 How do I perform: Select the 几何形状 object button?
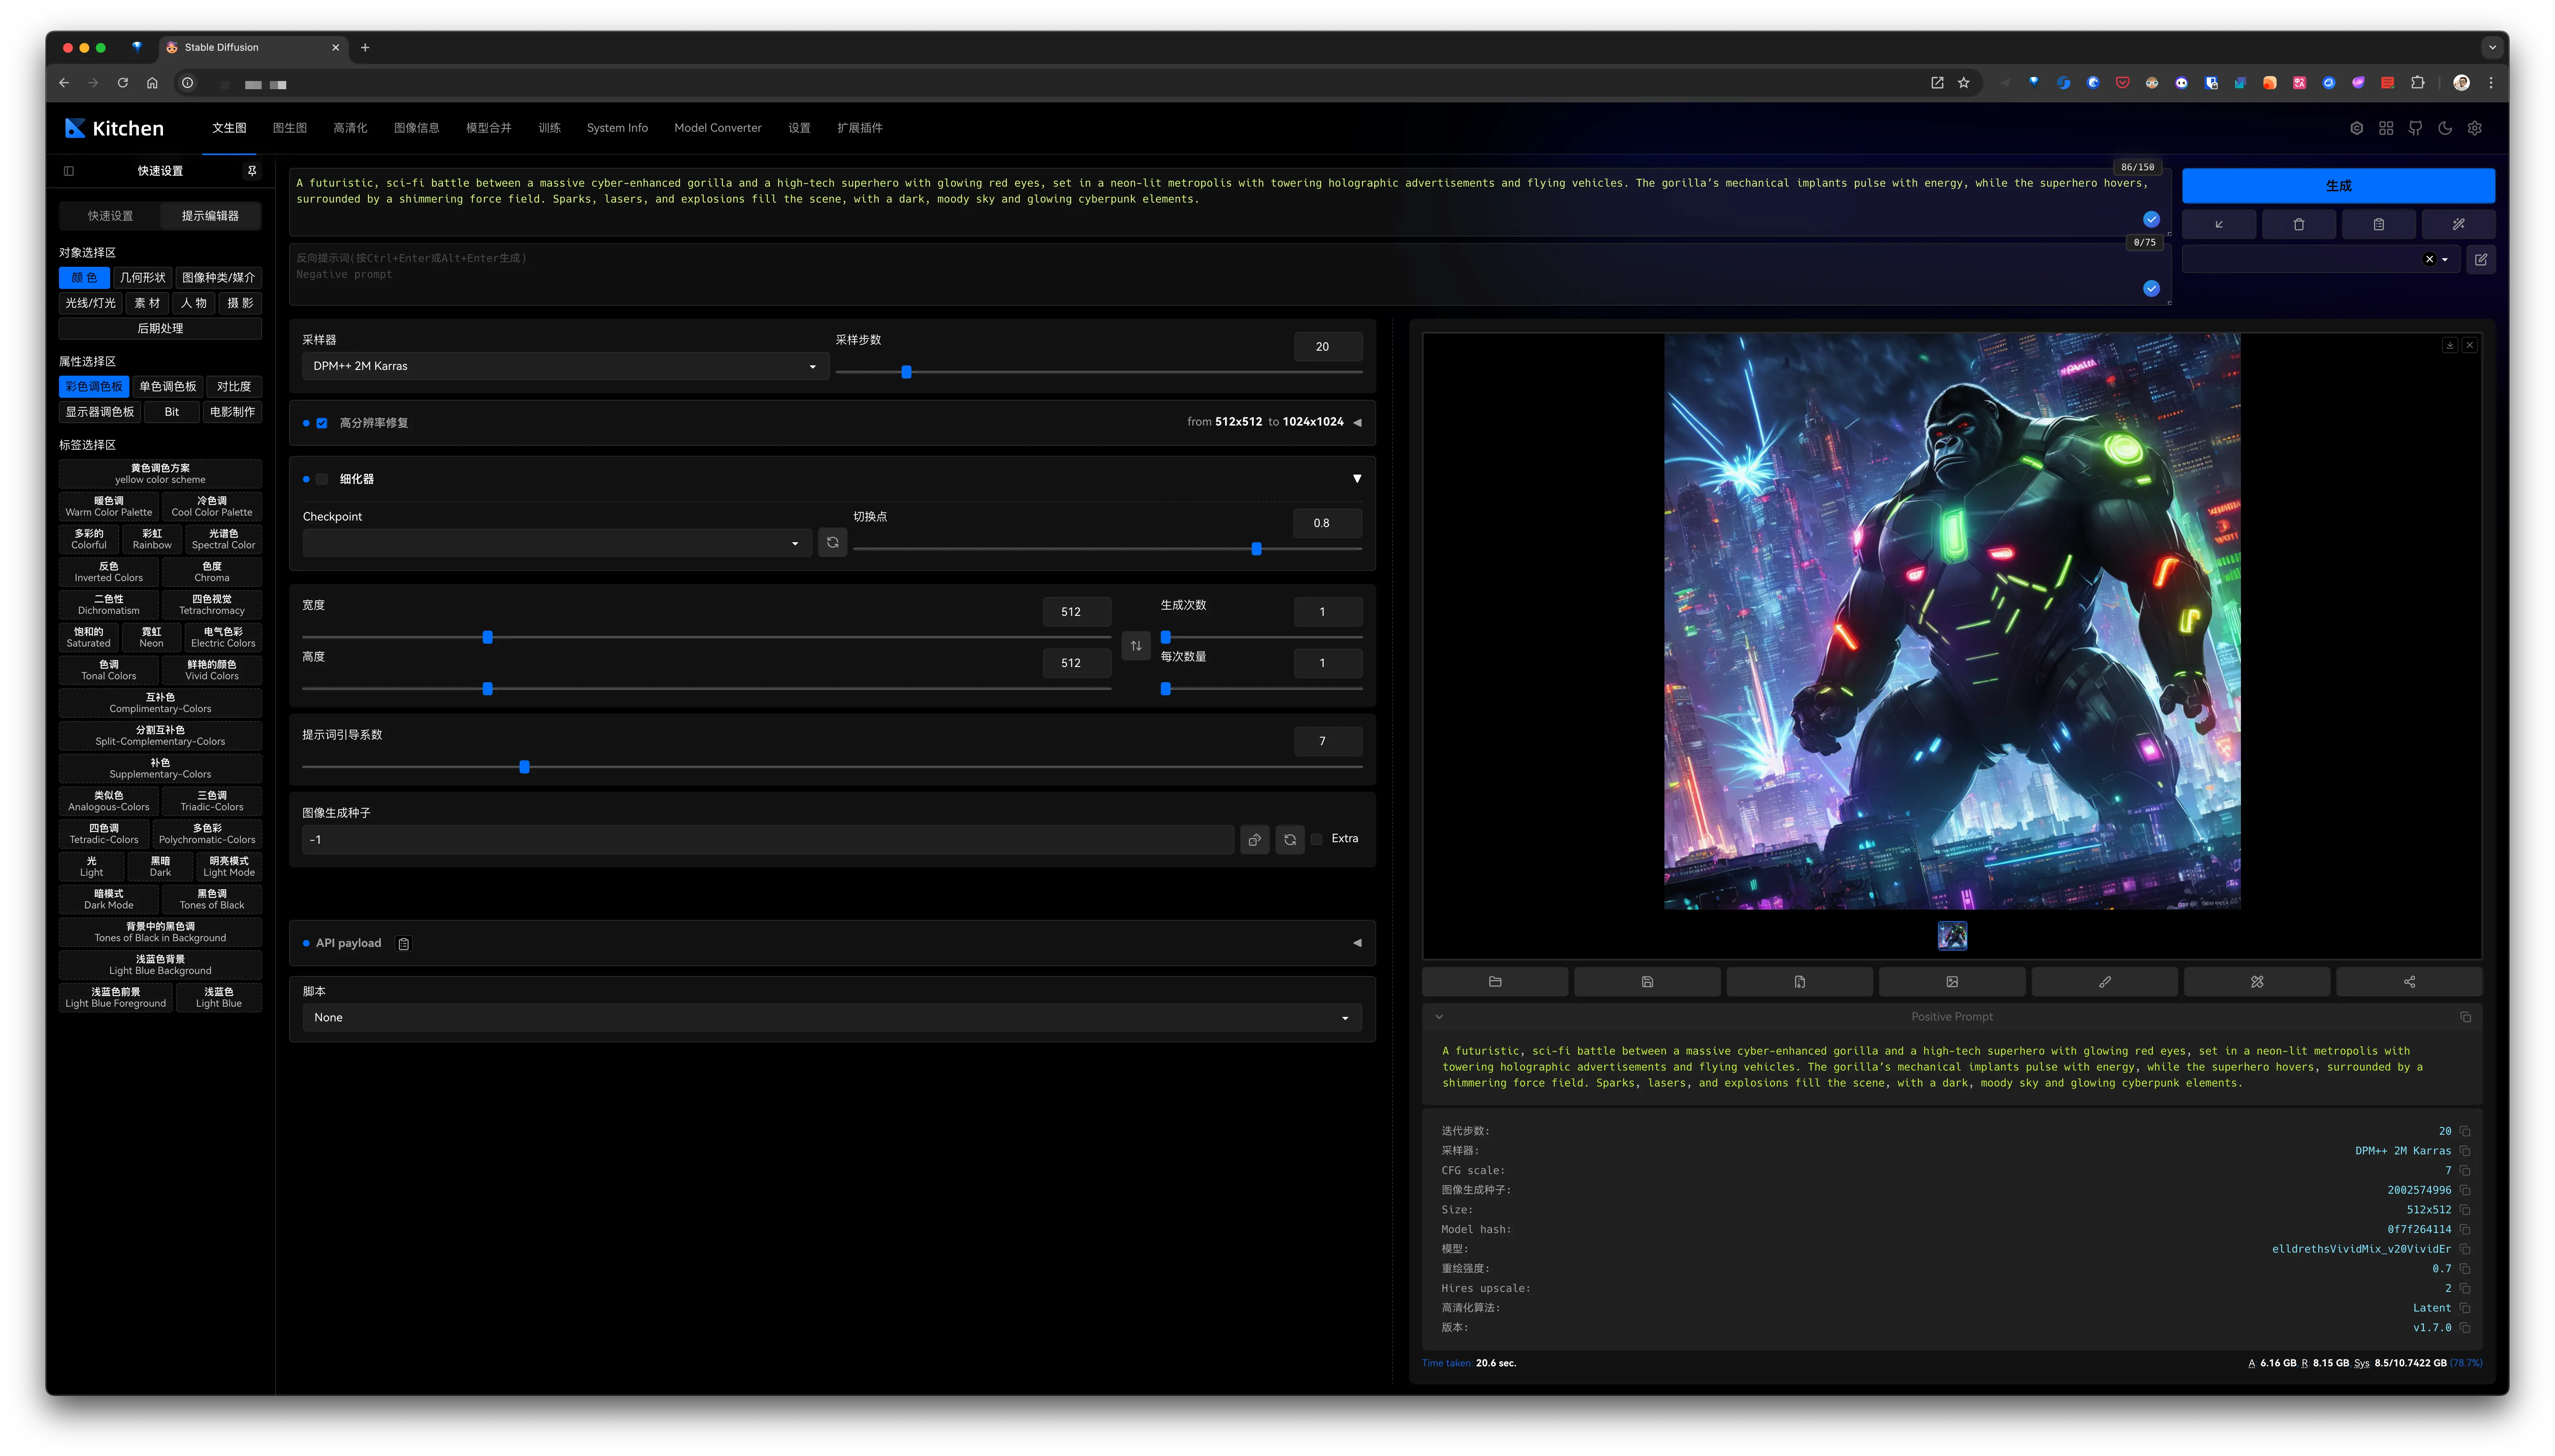[x=143, y=278]
